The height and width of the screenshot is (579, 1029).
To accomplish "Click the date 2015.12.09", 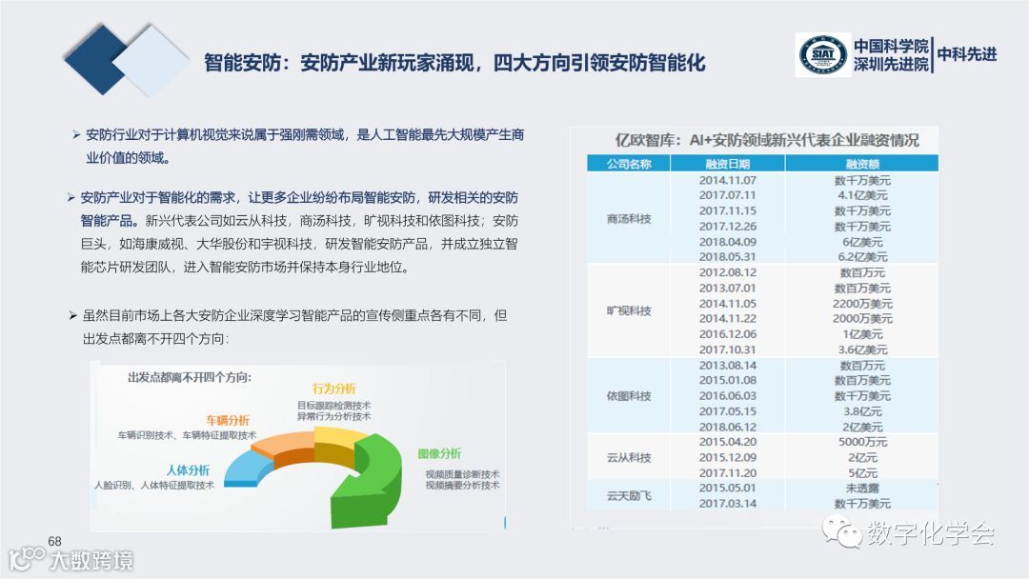I will click(x=727, y=457).
